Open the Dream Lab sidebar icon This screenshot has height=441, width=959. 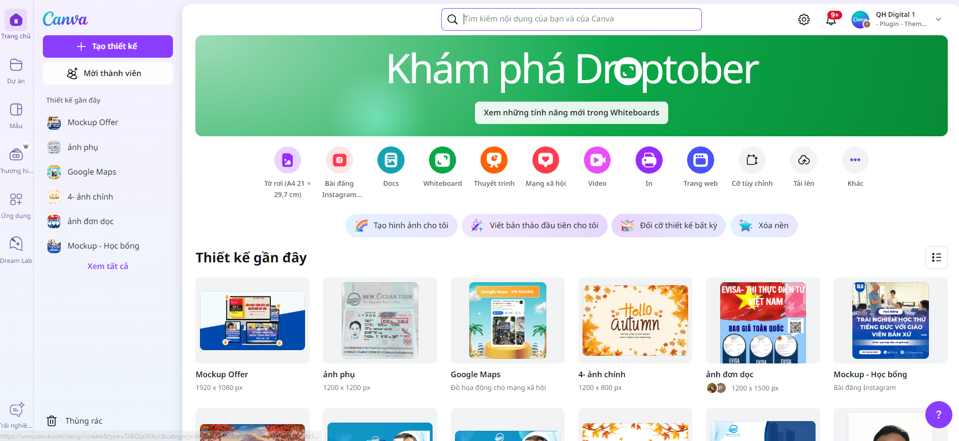[x=16, y=244]
